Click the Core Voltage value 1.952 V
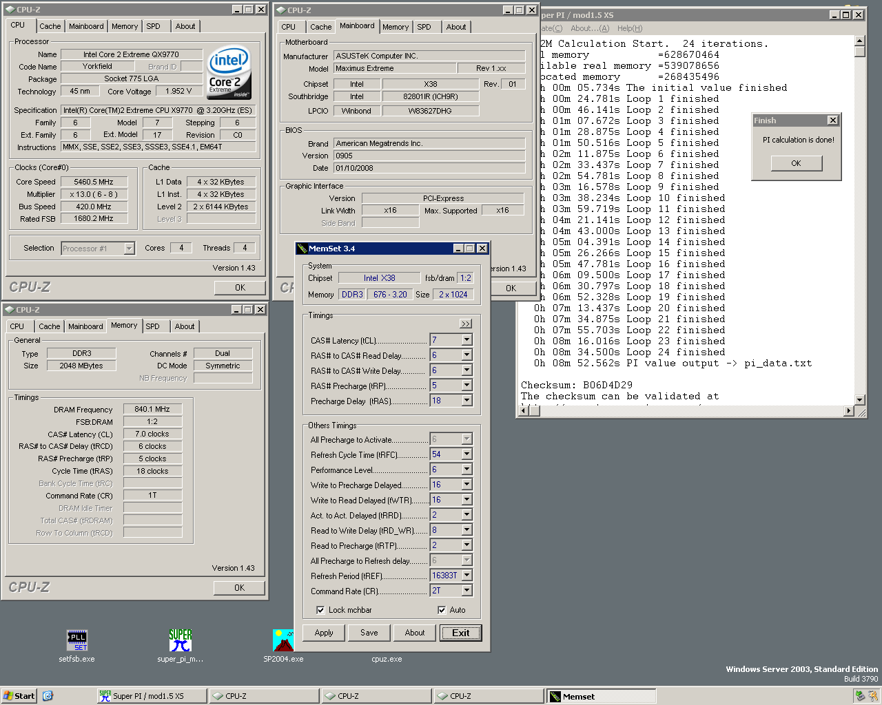 (179, 91)
